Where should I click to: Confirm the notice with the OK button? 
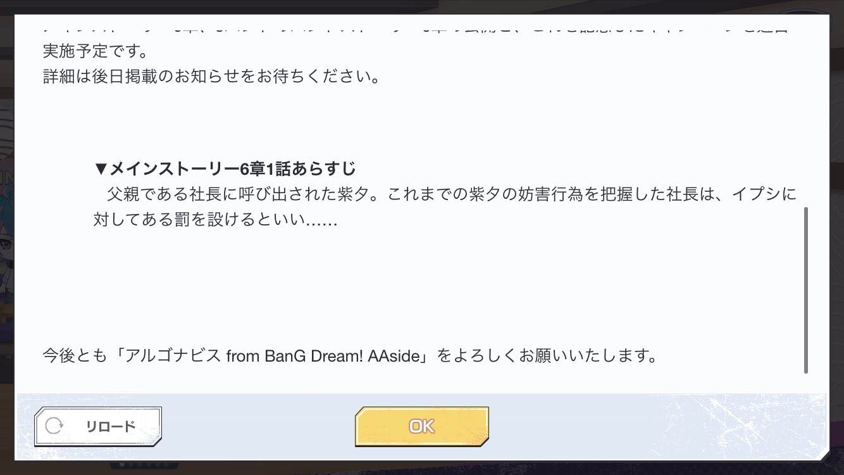[x=421, y=426]
